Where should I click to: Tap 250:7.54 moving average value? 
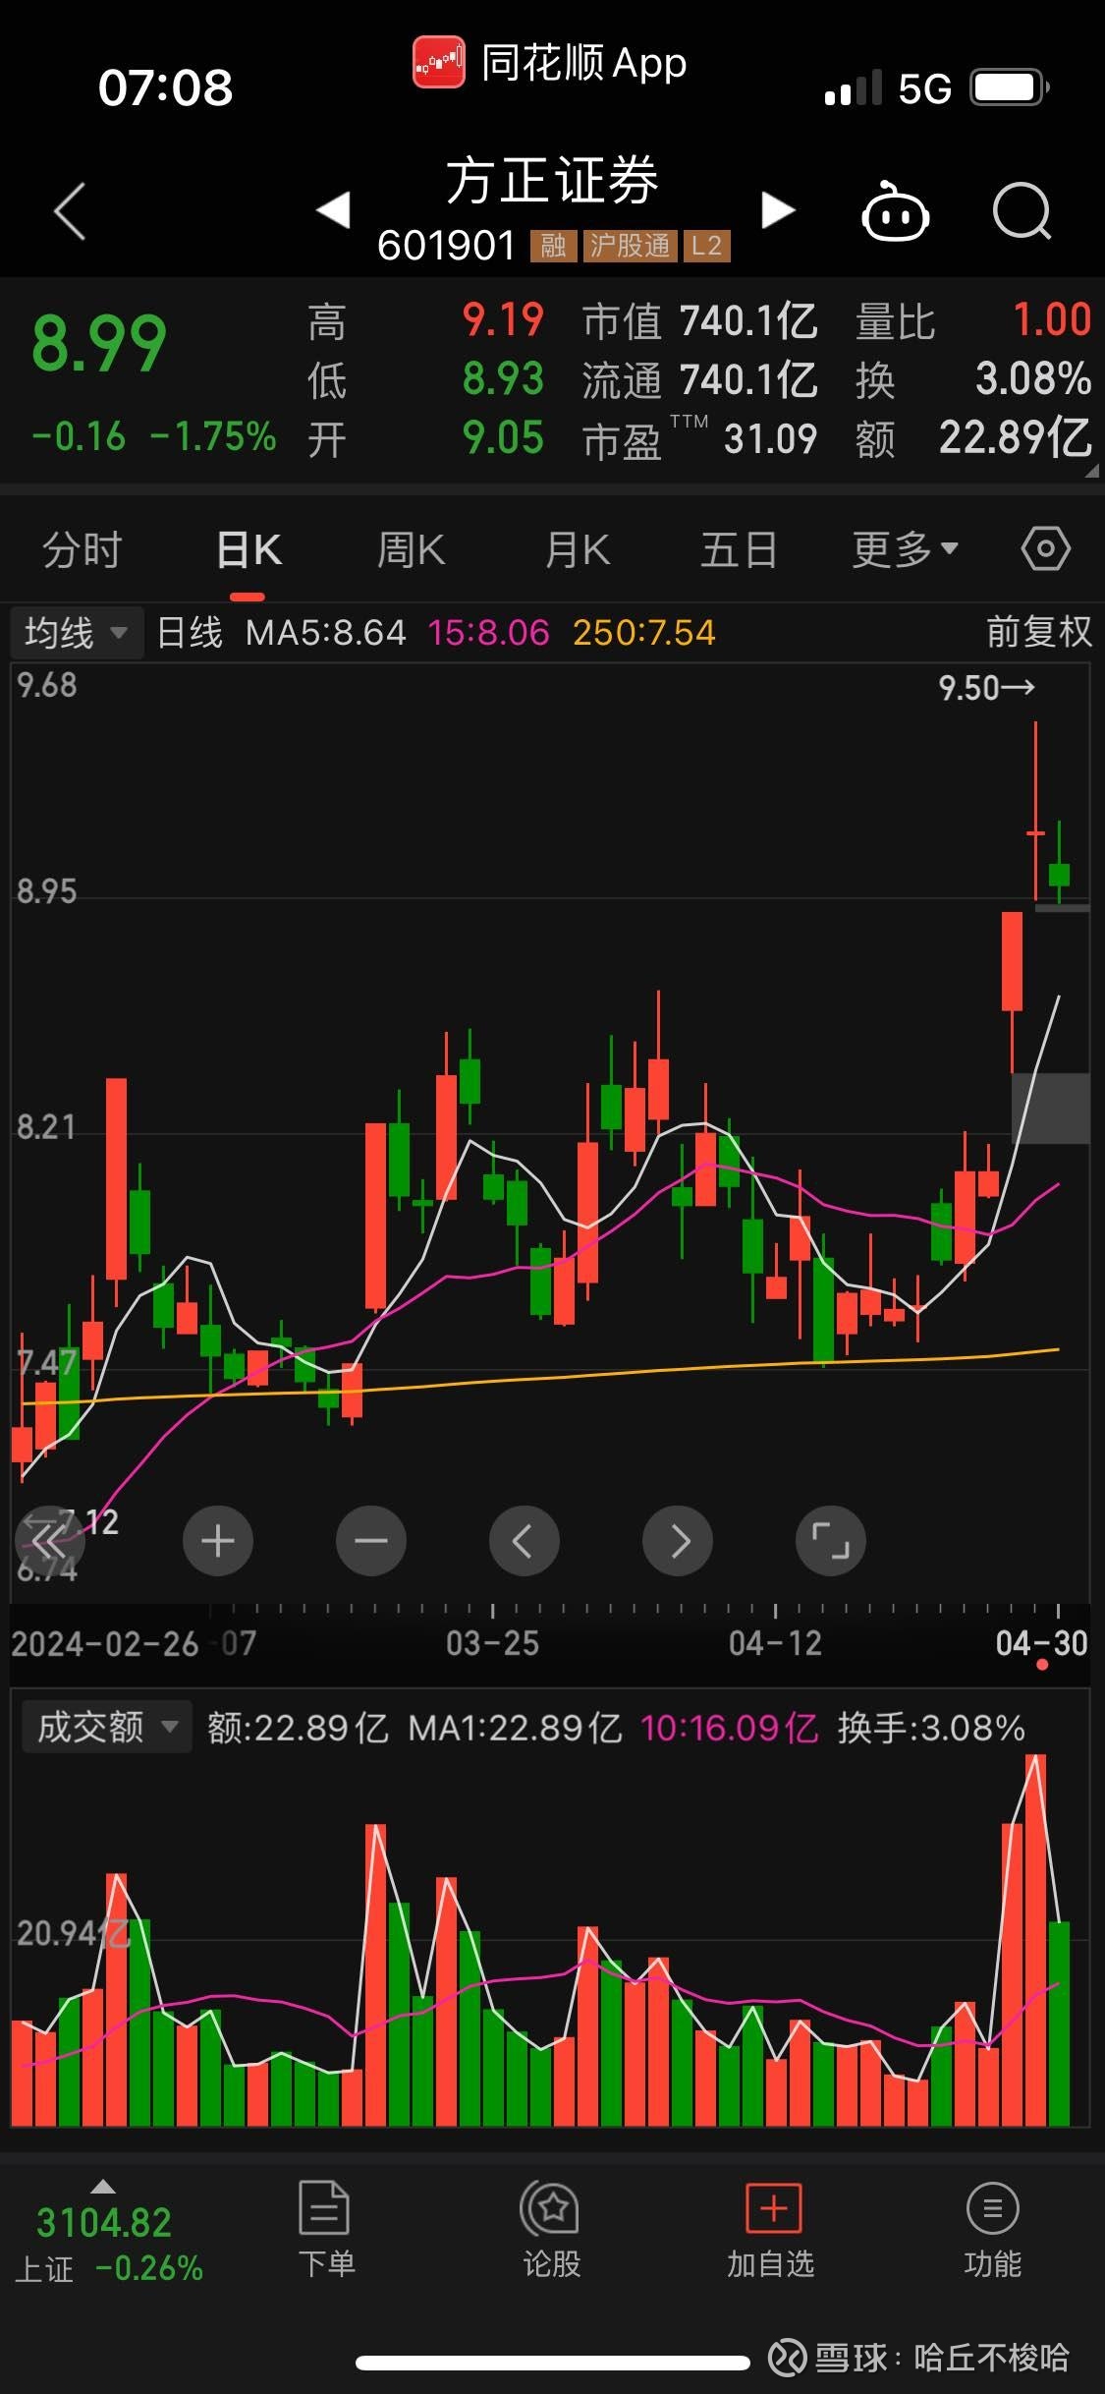pyautogui.click(x=644, y=632)
